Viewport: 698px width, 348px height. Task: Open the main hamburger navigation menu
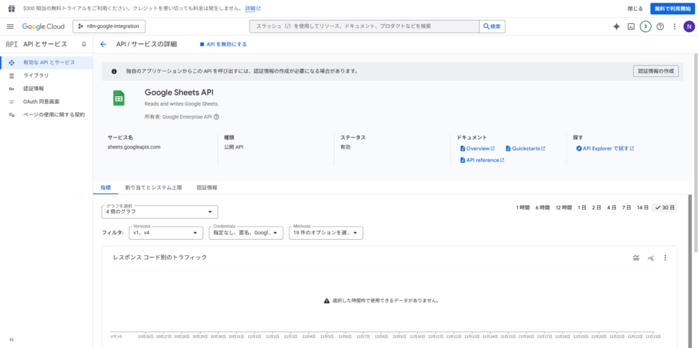click(x=10, y=27)
